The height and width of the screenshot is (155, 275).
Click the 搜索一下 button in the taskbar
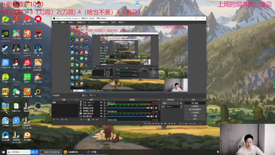coord(34,152)
